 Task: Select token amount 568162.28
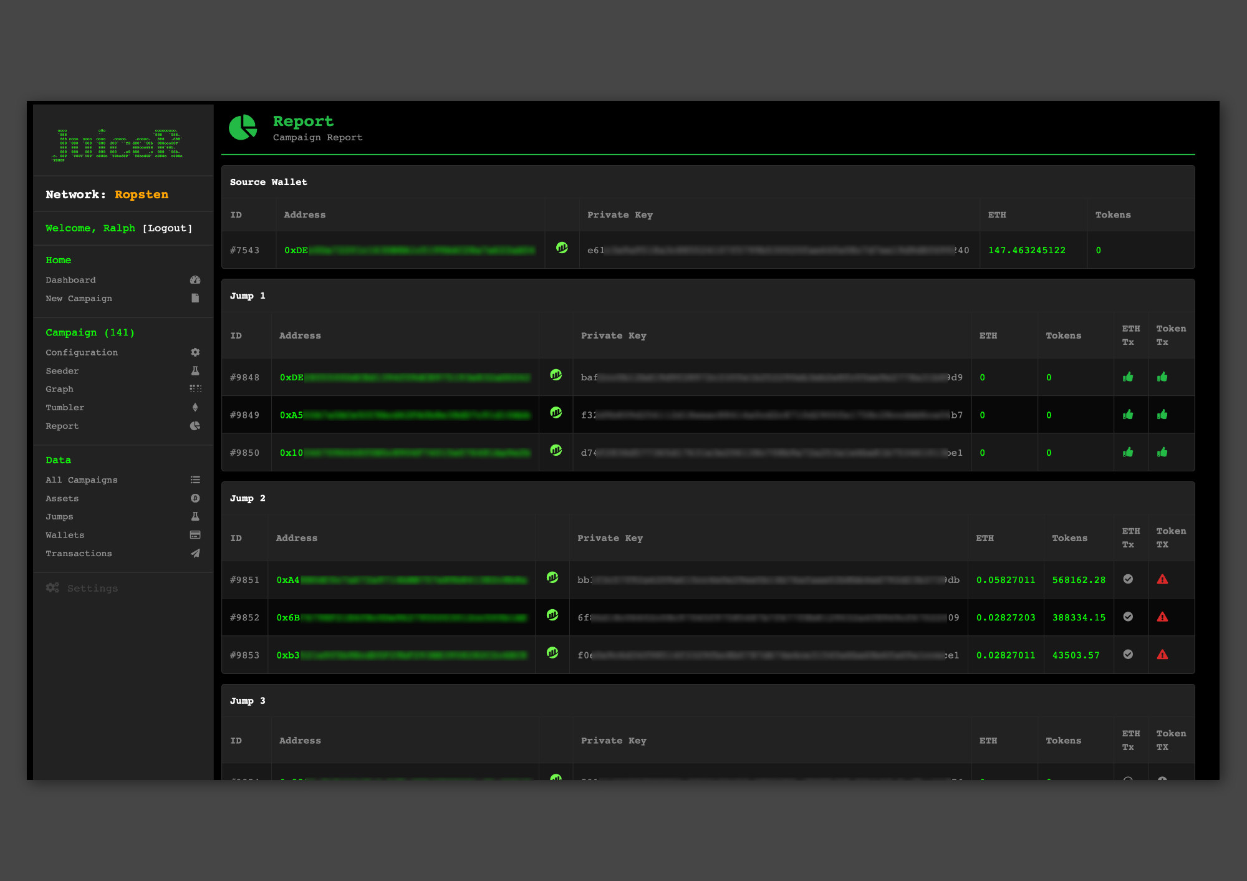tap(1079, 580)
